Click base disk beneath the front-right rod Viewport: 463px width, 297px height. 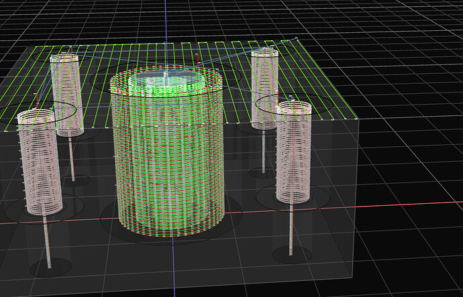pyautogui.click(x=291, y=255)
